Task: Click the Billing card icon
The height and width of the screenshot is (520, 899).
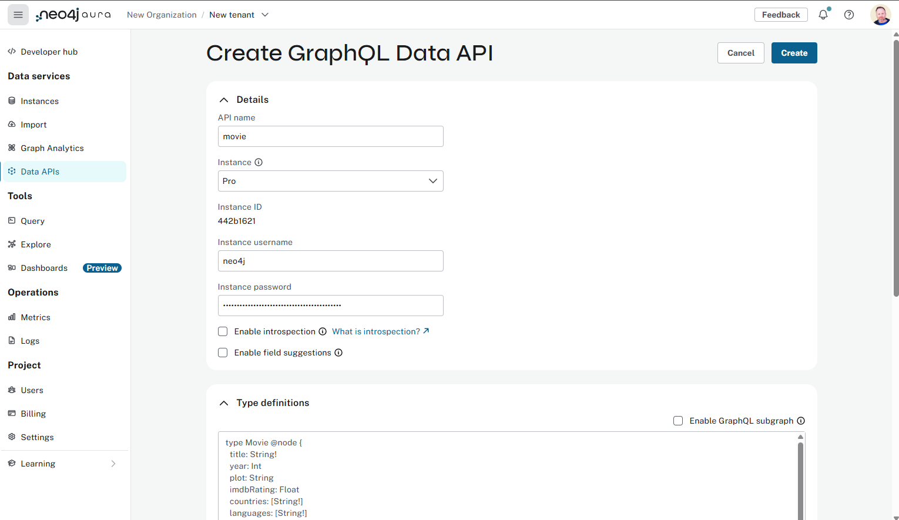Action: (x=12, y=414)
